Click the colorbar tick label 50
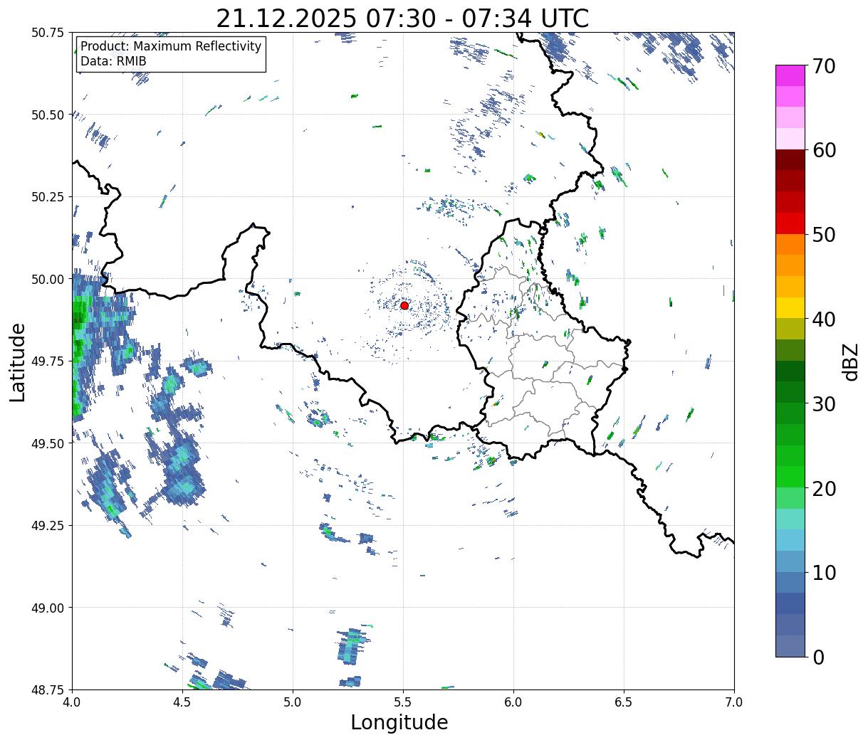Viewport: 868px width, 740px height. pyautogui.click(x=823, y=235)
